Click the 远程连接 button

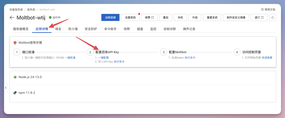click(x=110, y=18)
